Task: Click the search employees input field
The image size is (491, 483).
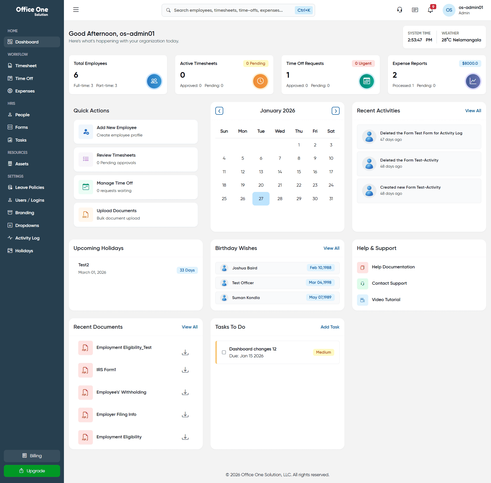Action: click(228, 10)
